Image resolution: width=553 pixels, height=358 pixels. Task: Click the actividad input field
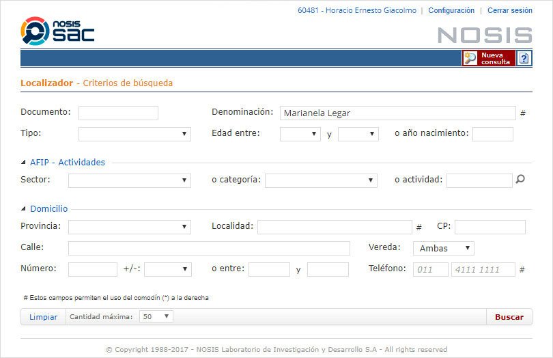pos(479,180)
